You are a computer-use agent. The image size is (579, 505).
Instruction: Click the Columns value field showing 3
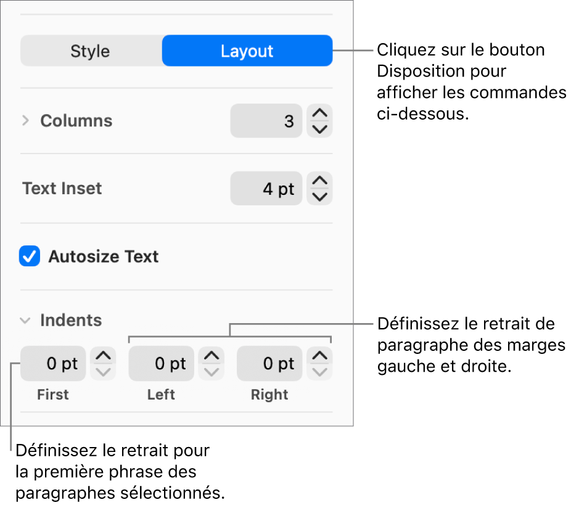266,121
